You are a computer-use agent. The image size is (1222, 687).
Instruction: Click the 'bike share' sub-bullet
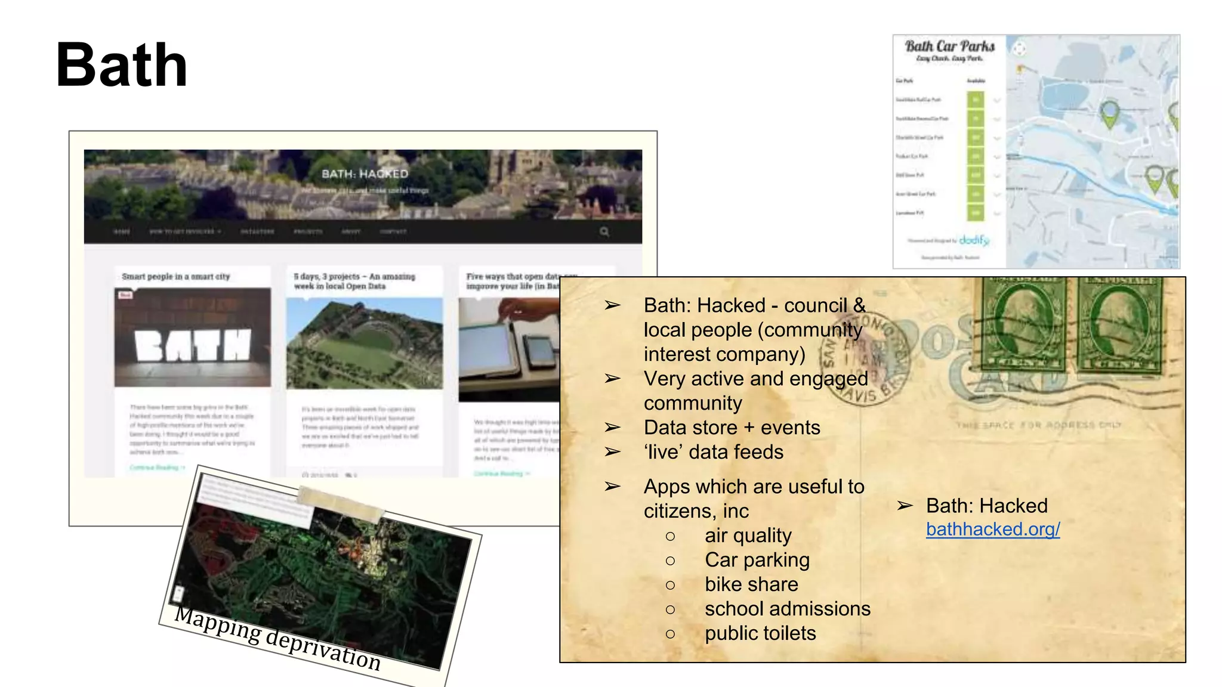tap(751, 584)
